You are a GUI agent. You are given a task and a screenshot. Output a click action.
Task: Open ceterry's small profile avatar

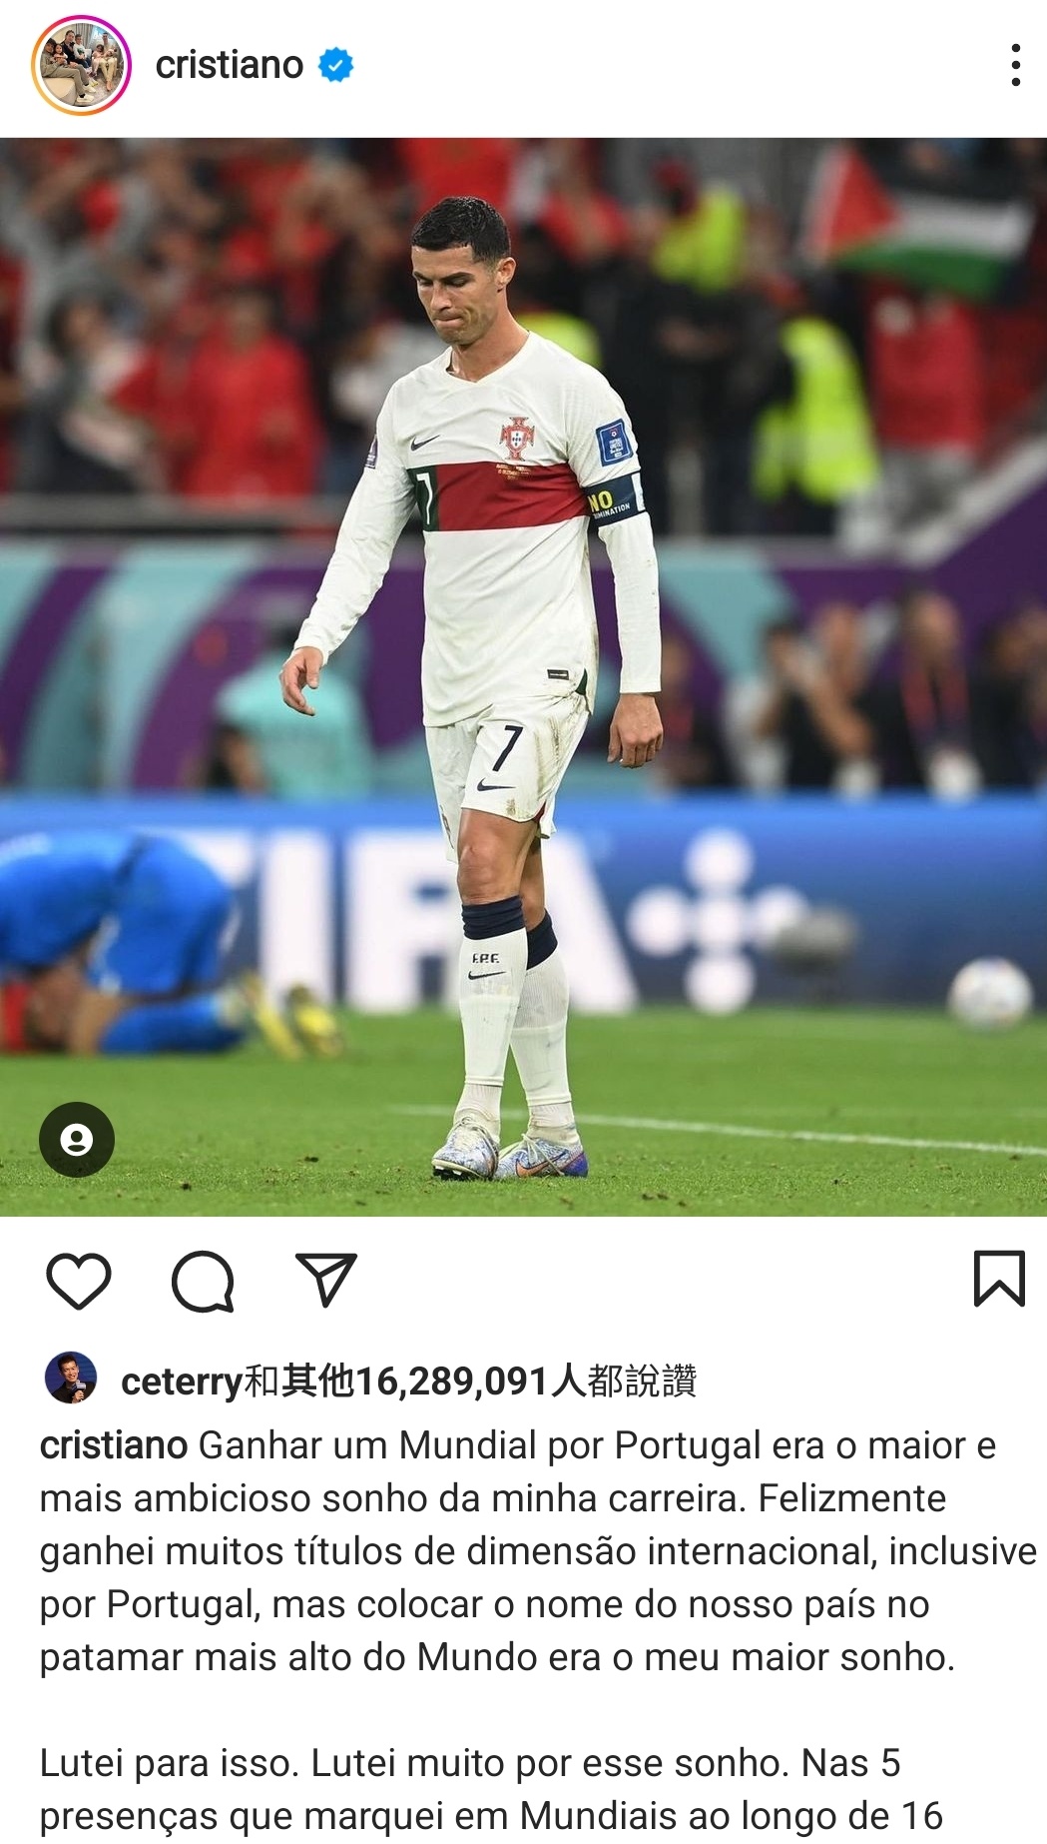point(71,1379)
